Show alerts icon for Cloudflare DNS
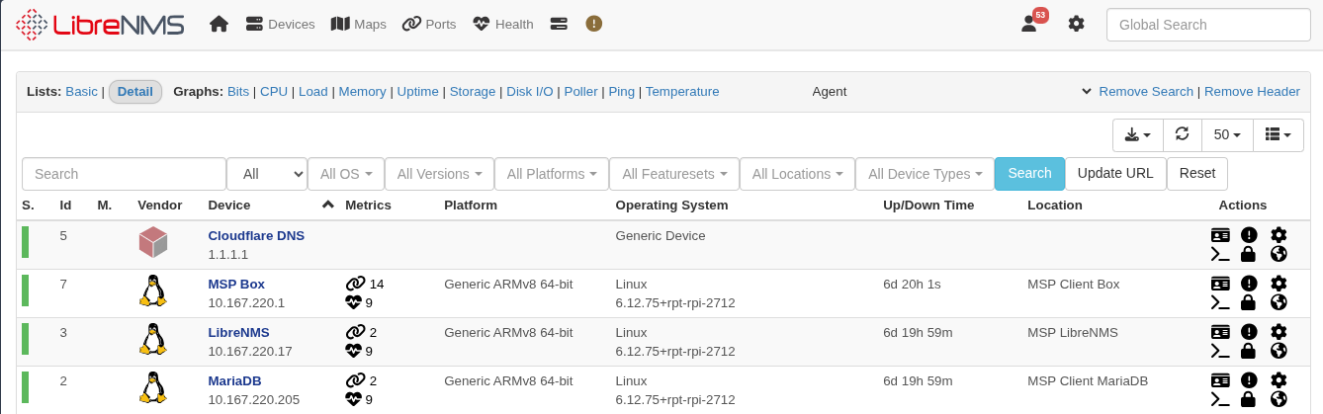Viewport: 1323px width, 414px height. click(1249, 235)
